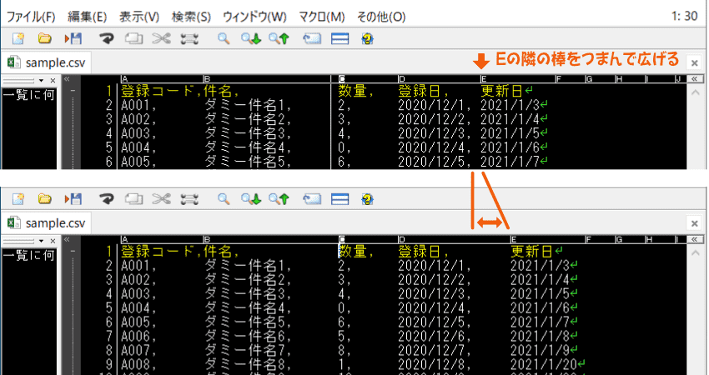The image size is (709, 375).
Task: Click 登録コード header text in upper editor
Action: (158, 92)
